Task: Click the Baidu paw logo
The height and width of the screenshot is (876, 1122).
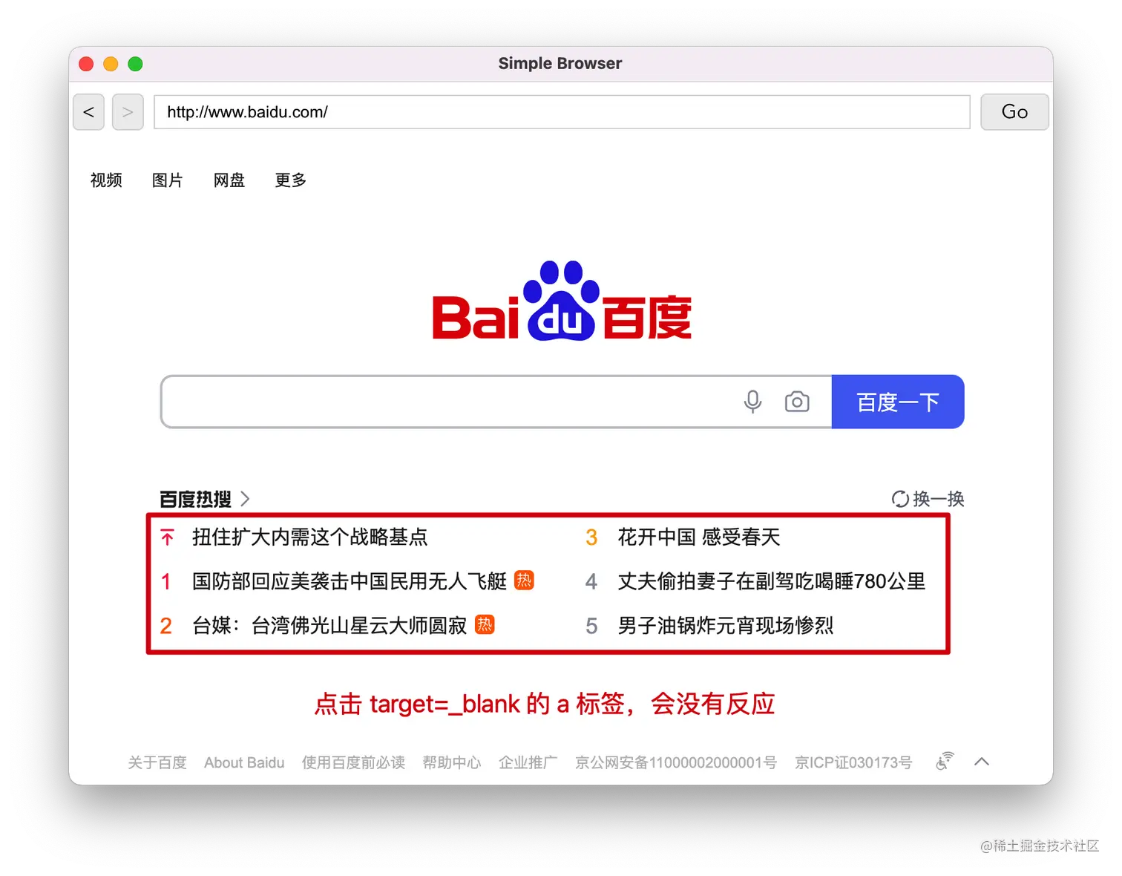Action: [x=562, y=301]
